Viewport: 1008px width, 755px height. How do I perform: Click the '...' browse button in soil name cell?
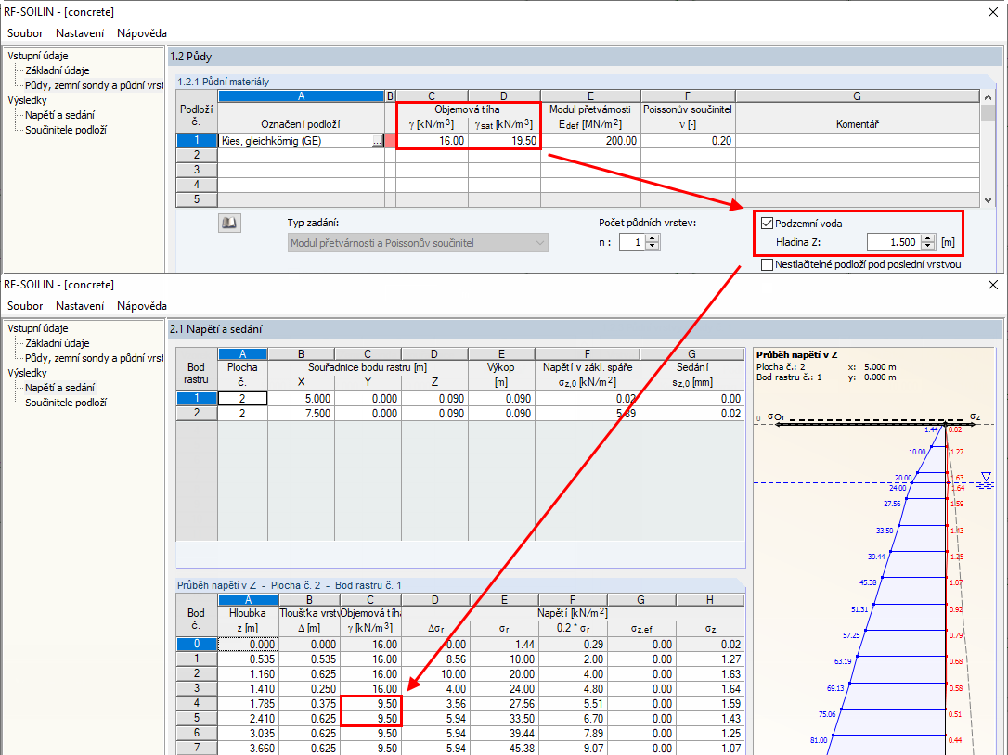pos(377,141)
